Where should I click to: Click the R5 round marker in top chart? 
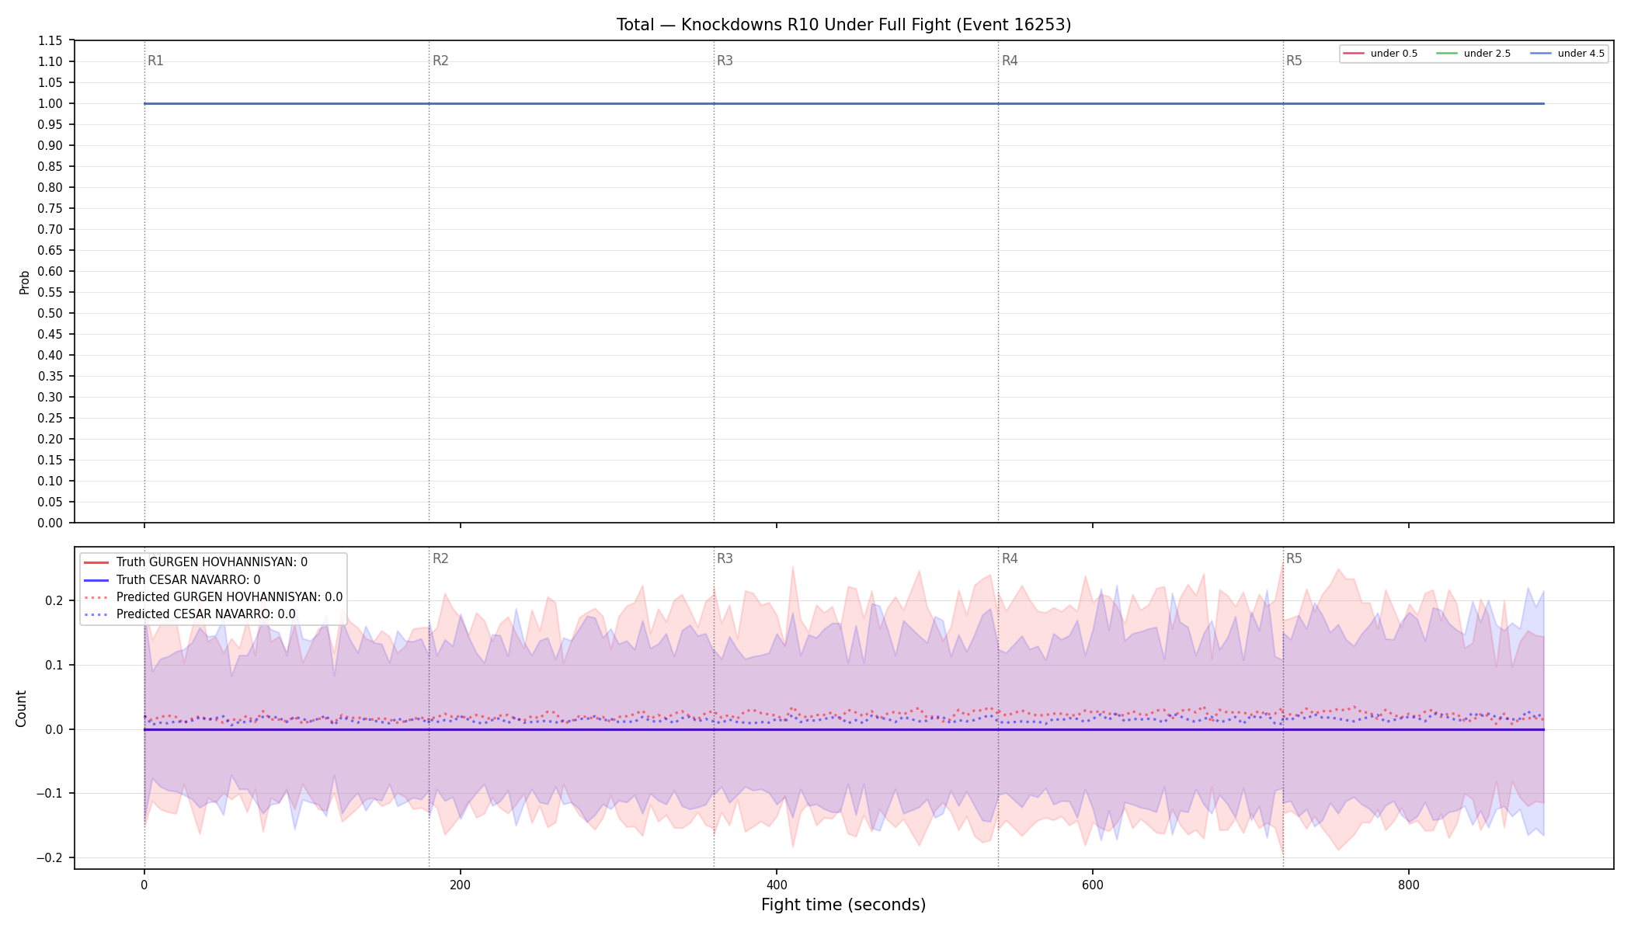click(x=1294, y=61)
